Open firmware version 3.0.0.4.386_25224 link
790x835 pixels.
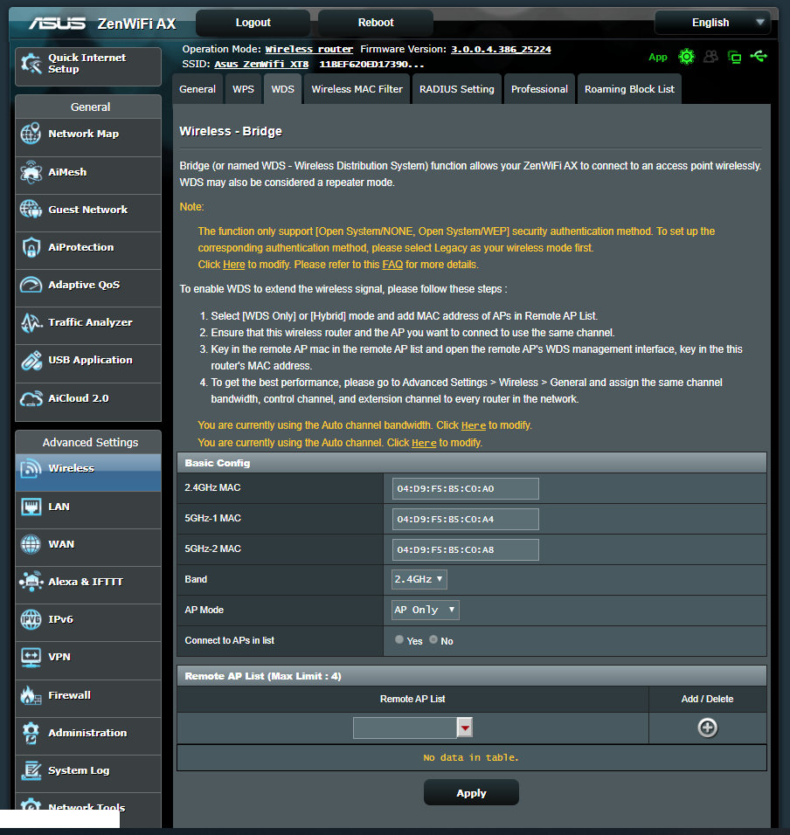[x=501, y=49]
